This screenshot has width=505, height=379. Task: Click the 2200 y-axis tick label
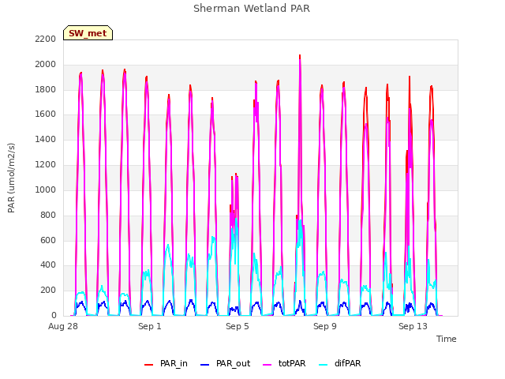[x=46, y=39]
